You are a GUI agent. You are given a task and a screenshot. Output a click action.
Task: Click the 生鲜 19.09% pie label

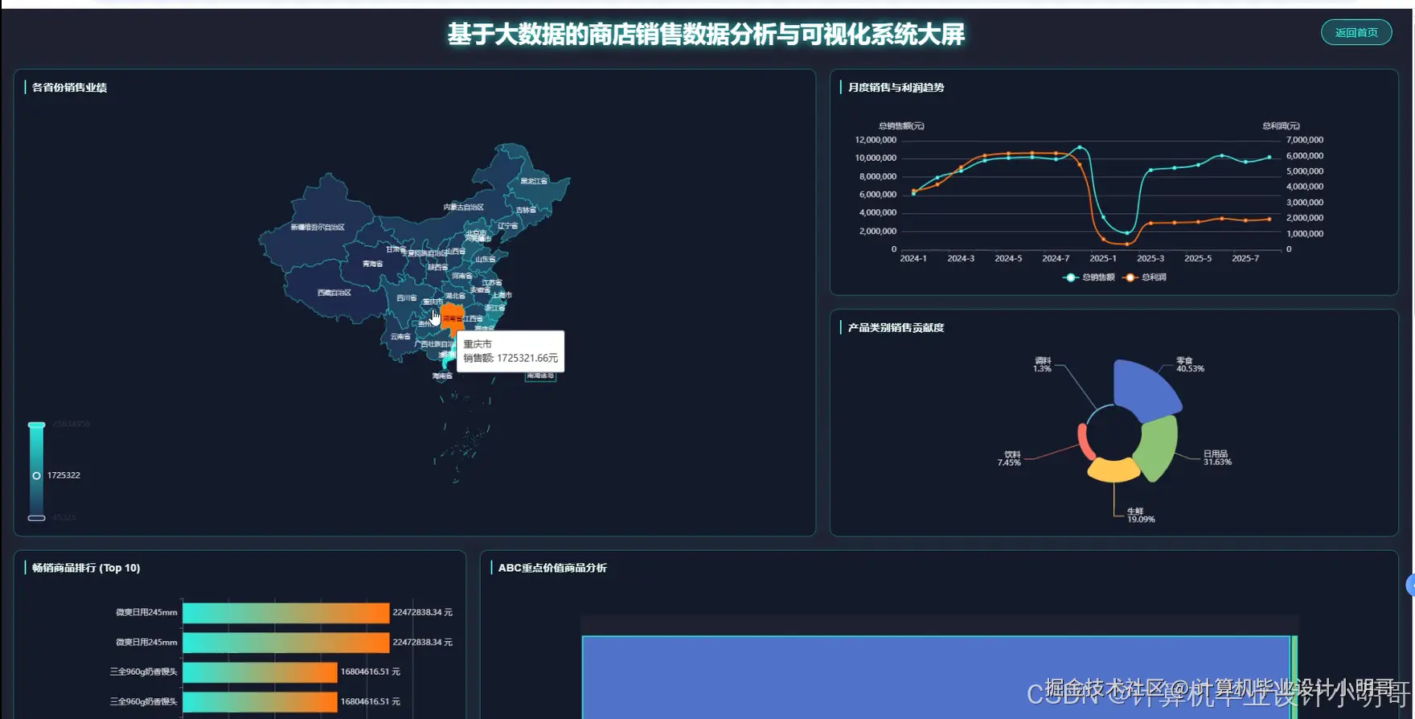click(1140, 515)
